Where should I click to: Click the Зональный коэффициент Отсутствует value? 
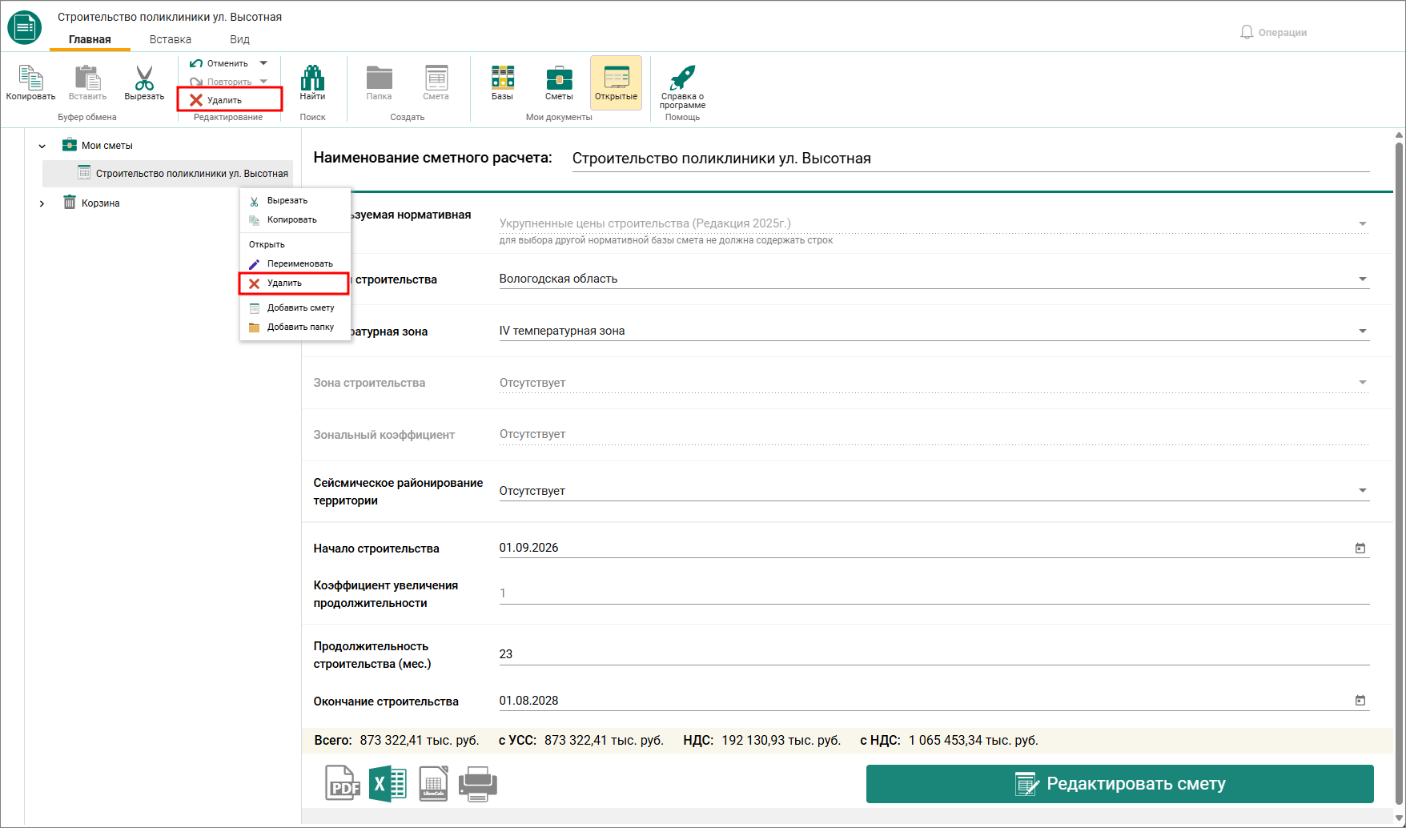tap(532, 434)
